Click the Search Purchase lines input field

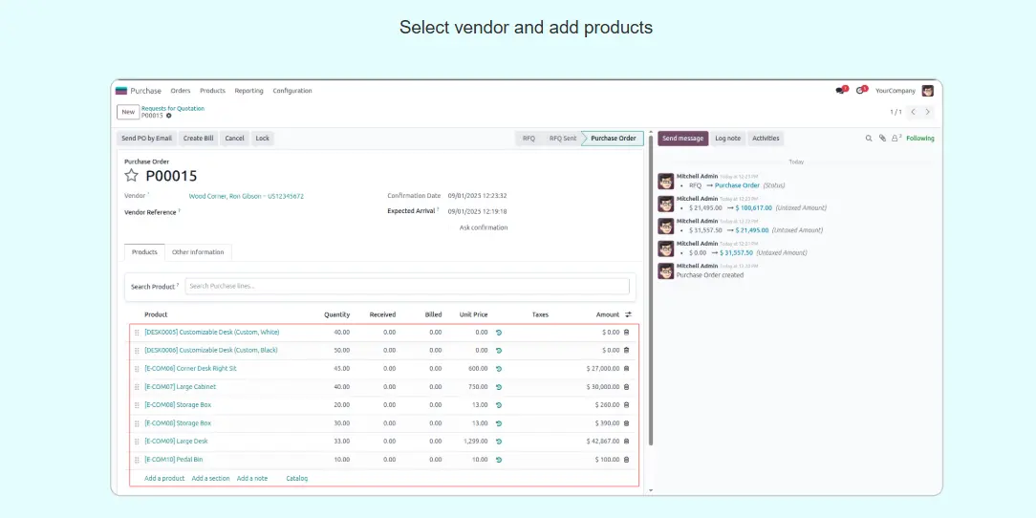[407, 286]
